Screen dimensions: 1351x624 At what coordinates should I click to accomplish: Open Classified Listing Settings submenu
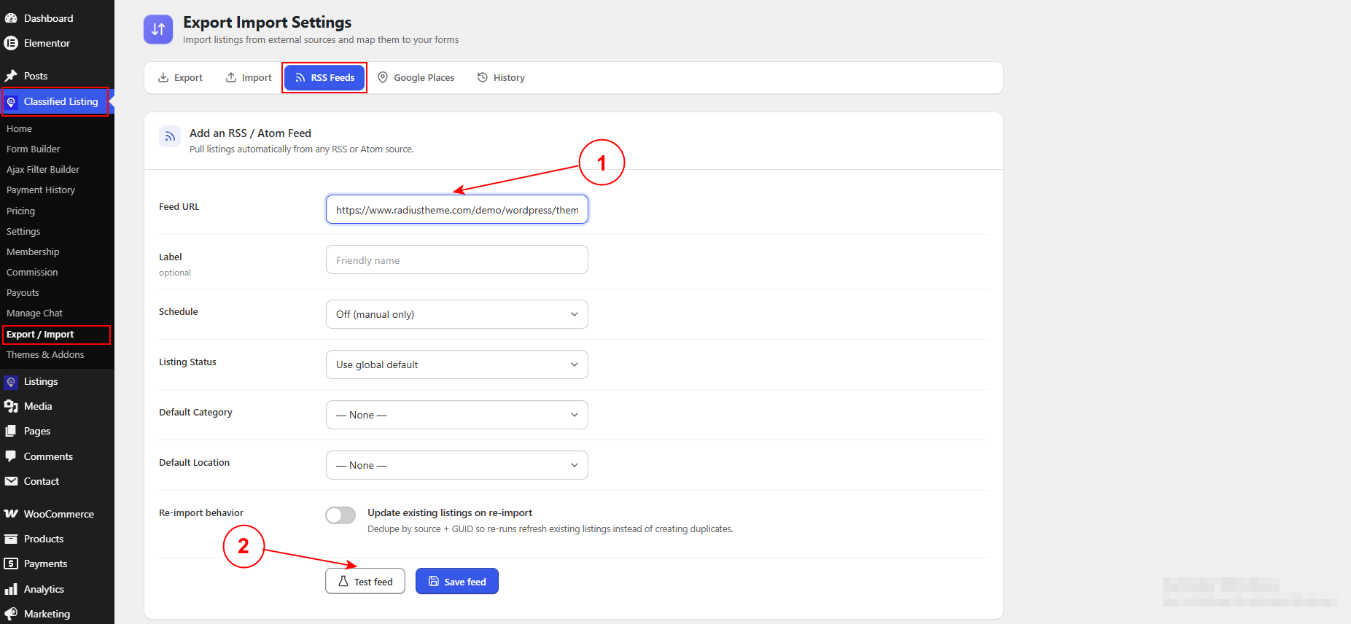tap(23, 231)
